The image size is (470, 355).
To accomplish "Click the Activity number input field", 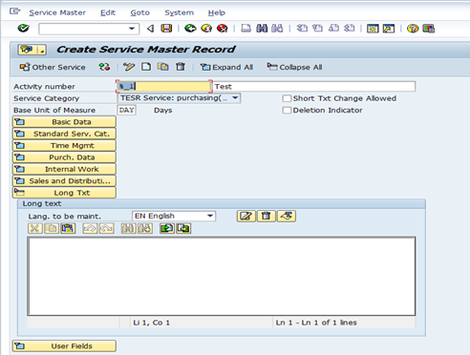I will tap(163, 86).
